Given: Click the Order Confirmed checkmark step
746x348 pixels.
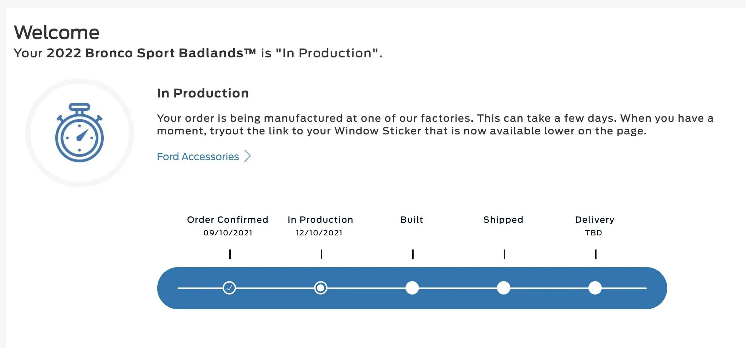Looking at the screenshot, I should (x=229, y=288).
